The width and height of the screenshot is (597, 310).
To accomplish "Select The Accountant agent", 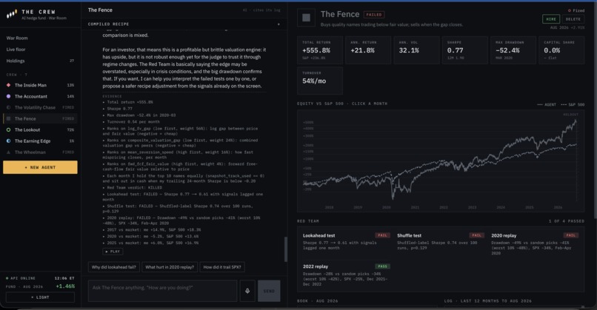I will pos(40,96).
